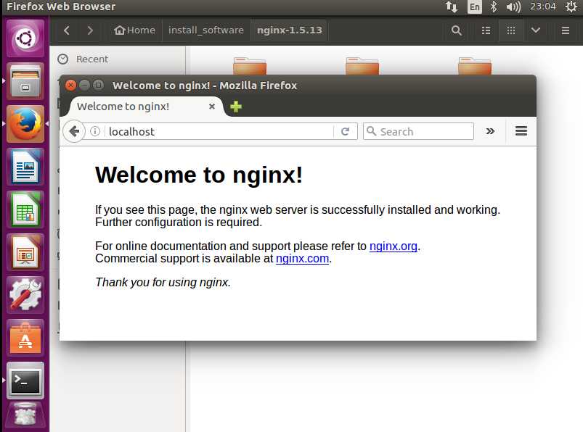Open the Firefox hamburger menu

click(521, 131)
